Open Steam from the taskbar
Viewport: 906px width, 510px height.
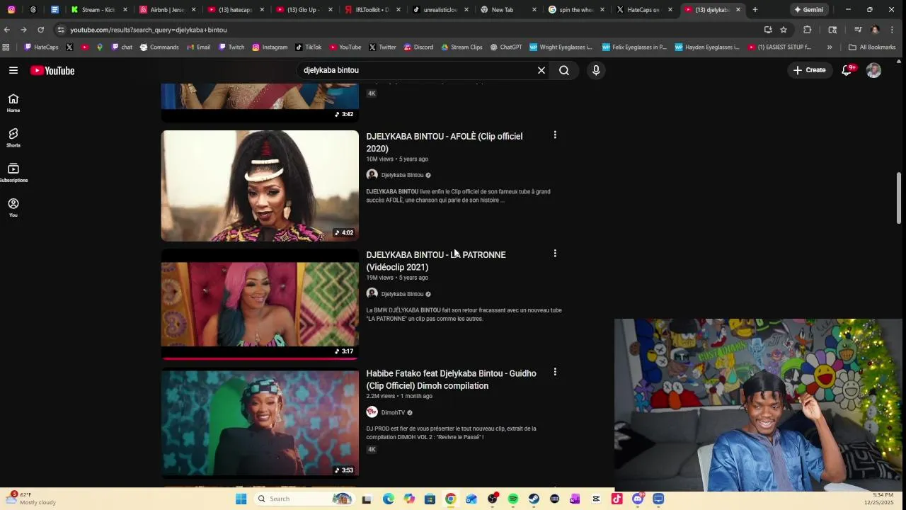(534, 499)
